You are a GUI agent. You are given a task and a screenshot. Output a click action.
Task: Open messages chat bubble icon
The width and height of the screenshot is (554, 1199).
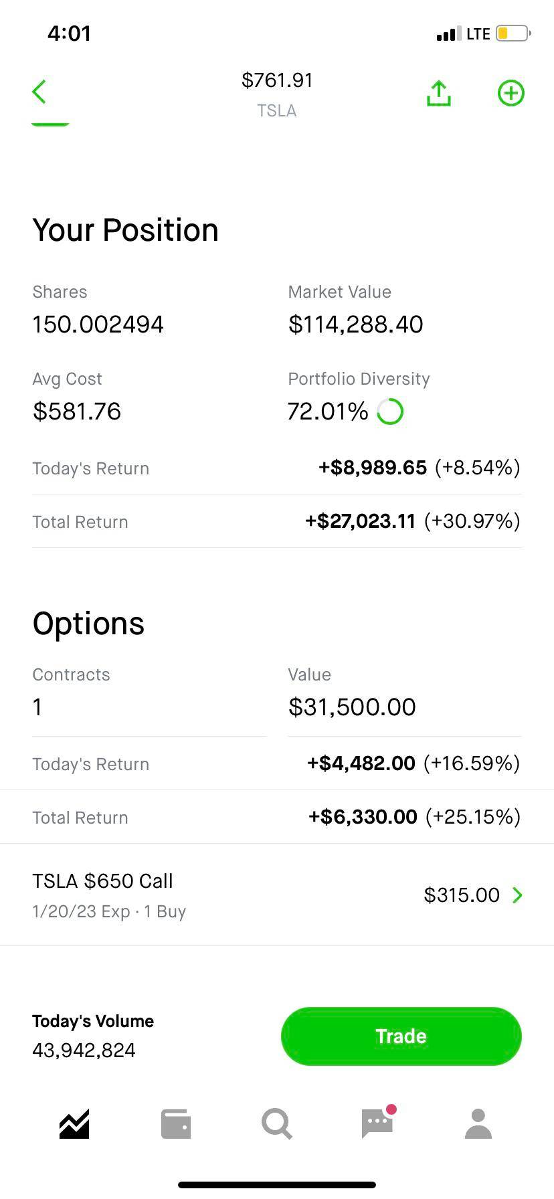point(377,1124)
